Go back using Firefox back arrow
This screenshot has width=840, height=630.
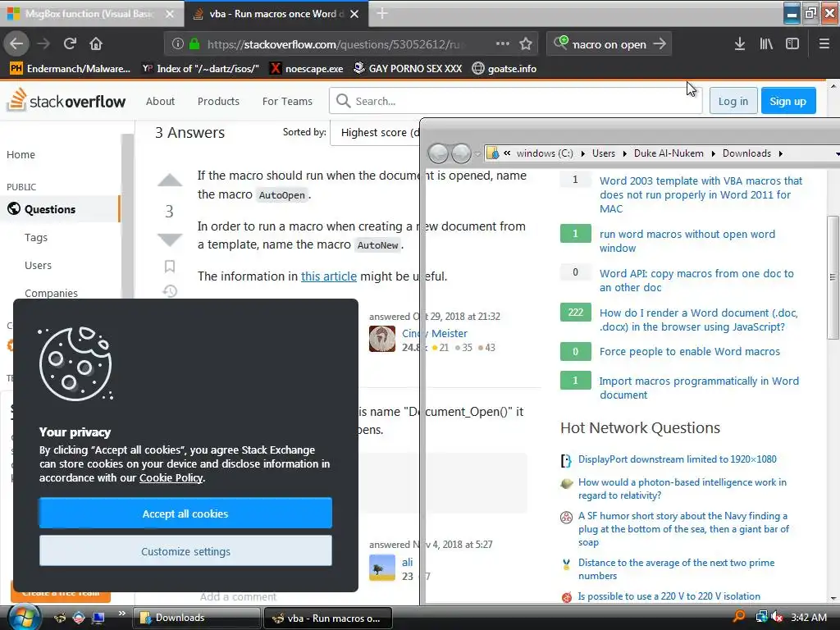[x=16, y=44]
